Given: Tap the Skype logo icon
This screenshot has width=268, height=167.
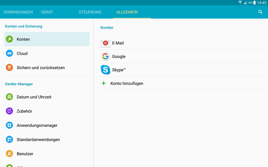Looking at the screenshot, I should [106, 70].
